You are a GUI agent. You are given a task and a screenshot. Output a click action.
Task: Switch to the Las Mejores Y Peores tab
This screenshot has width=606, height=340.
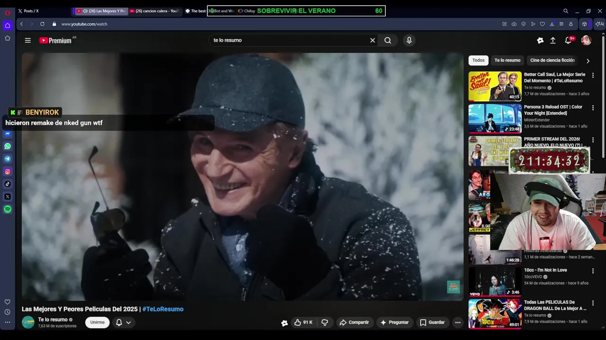101,11
